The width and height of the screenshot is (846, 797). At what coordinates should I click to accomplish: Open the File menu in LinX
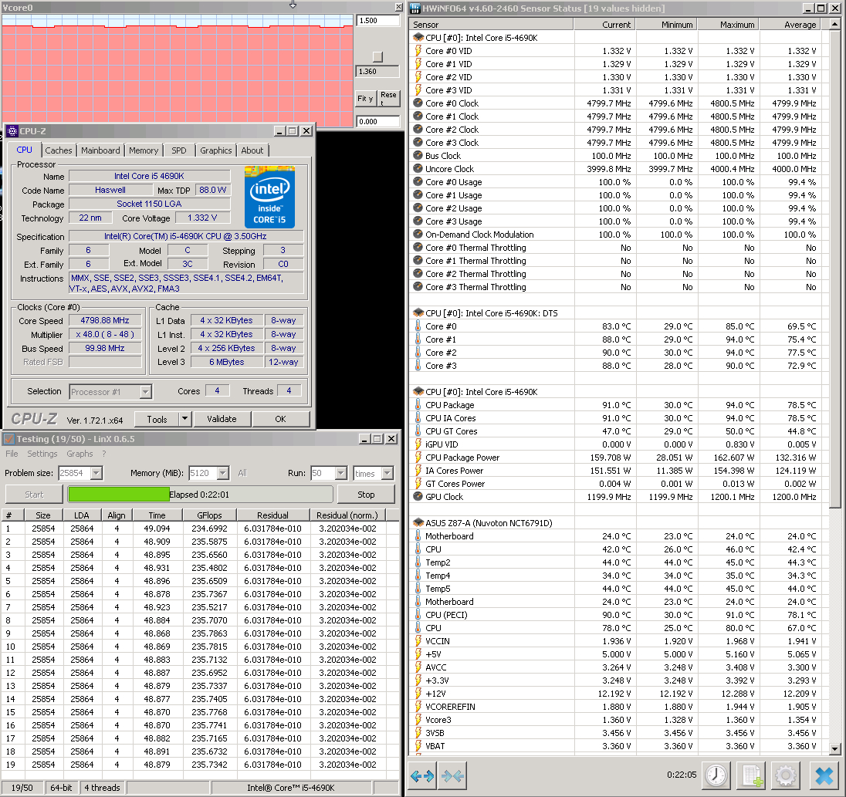tap(12, 454)
